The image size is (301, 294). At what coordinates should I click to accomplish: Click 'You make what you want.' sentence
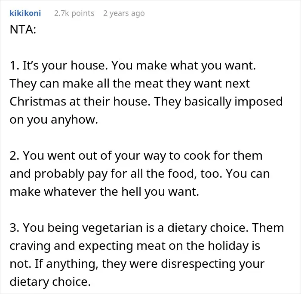pos(184,66)
